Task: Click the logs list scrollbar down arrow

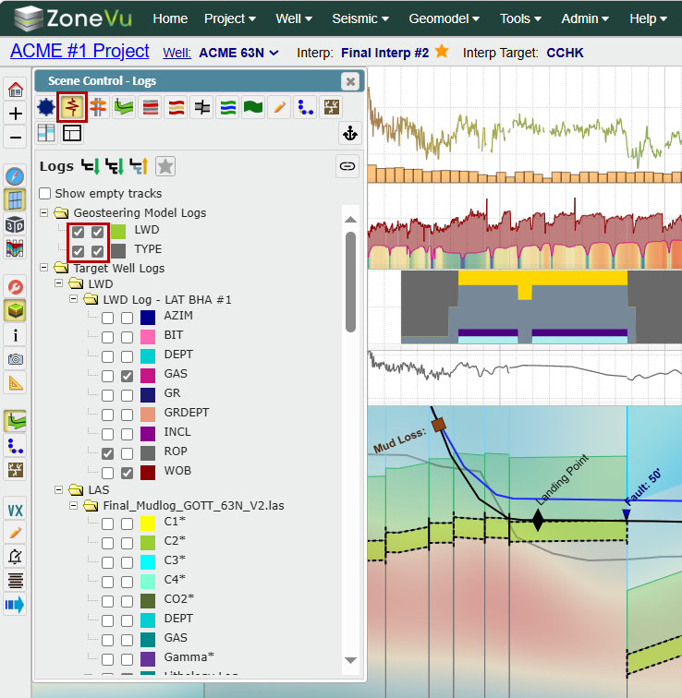Action: pyautogui.click(x=350, y=660)
